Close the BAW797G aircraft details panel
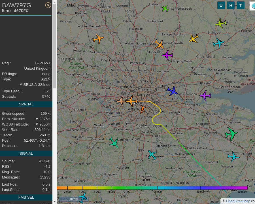255x204 pixels. click(x=48, y=5)
